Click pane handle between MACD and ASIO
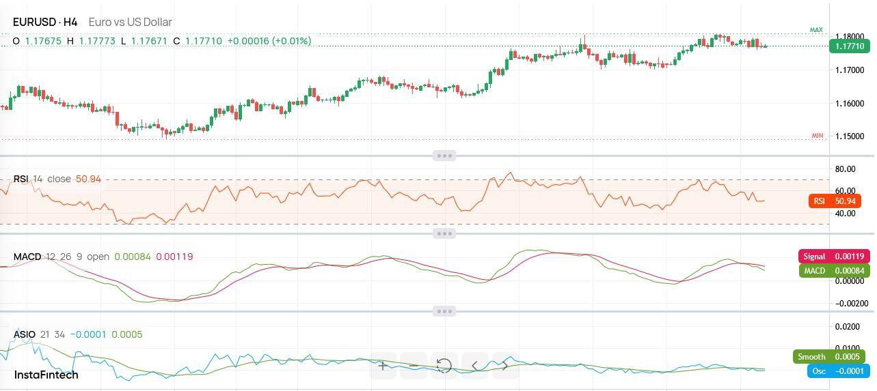Viewport: 877px width, 391px height. coord(444,311)
